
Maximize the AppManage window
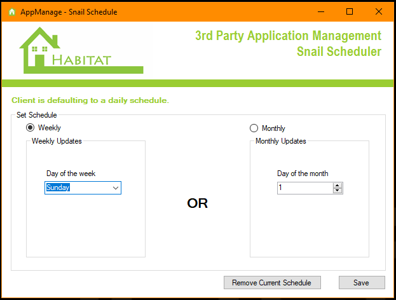[x=349, y=11]
